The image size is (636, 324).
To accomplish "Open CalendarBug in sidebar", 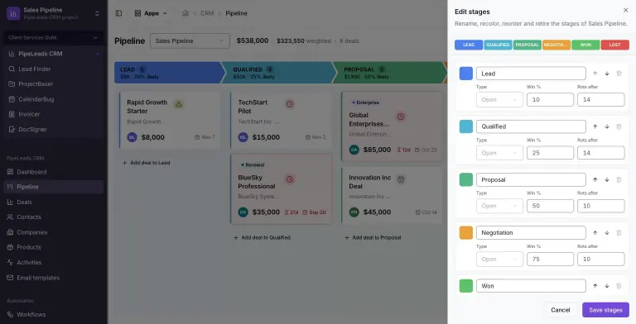I will pos(53,99).
